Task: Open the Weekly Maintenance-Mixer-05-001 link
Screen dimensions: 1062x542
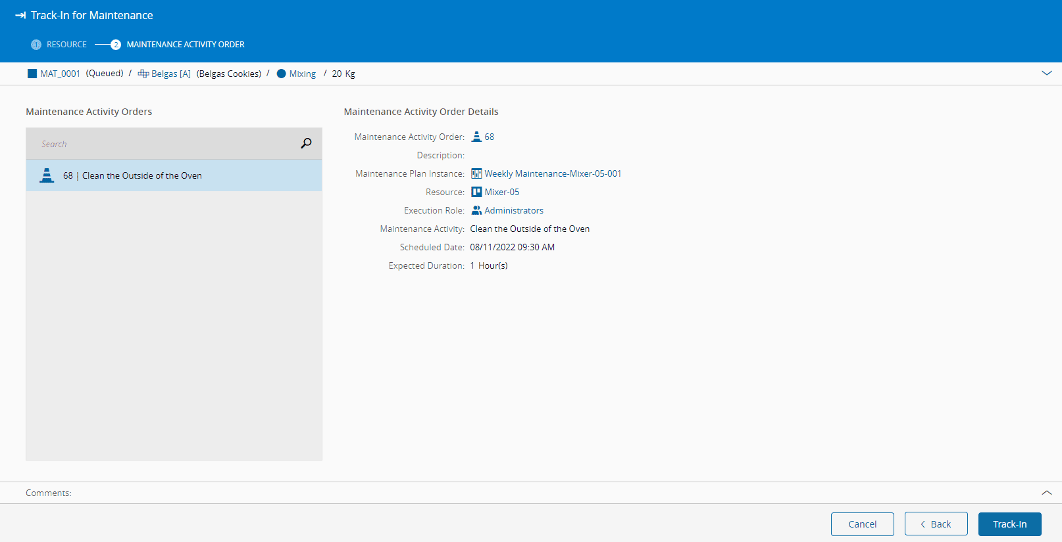Action: pyautogui.click(x=553, y=173)
